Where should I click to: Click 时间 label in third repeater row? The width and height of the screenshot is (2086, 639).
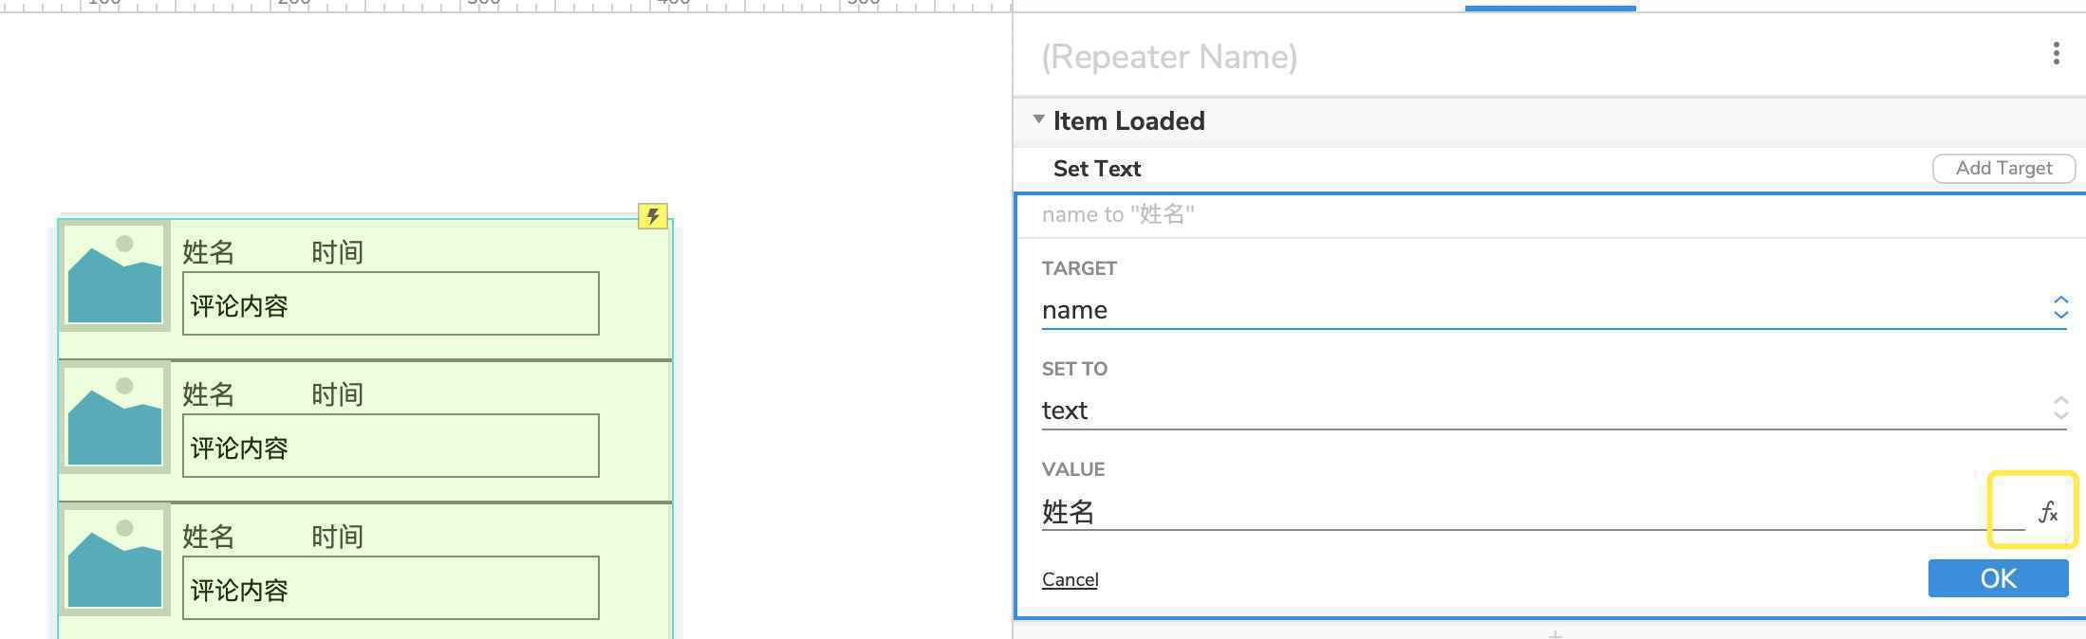pyautogui.click(x=337, y=537)
